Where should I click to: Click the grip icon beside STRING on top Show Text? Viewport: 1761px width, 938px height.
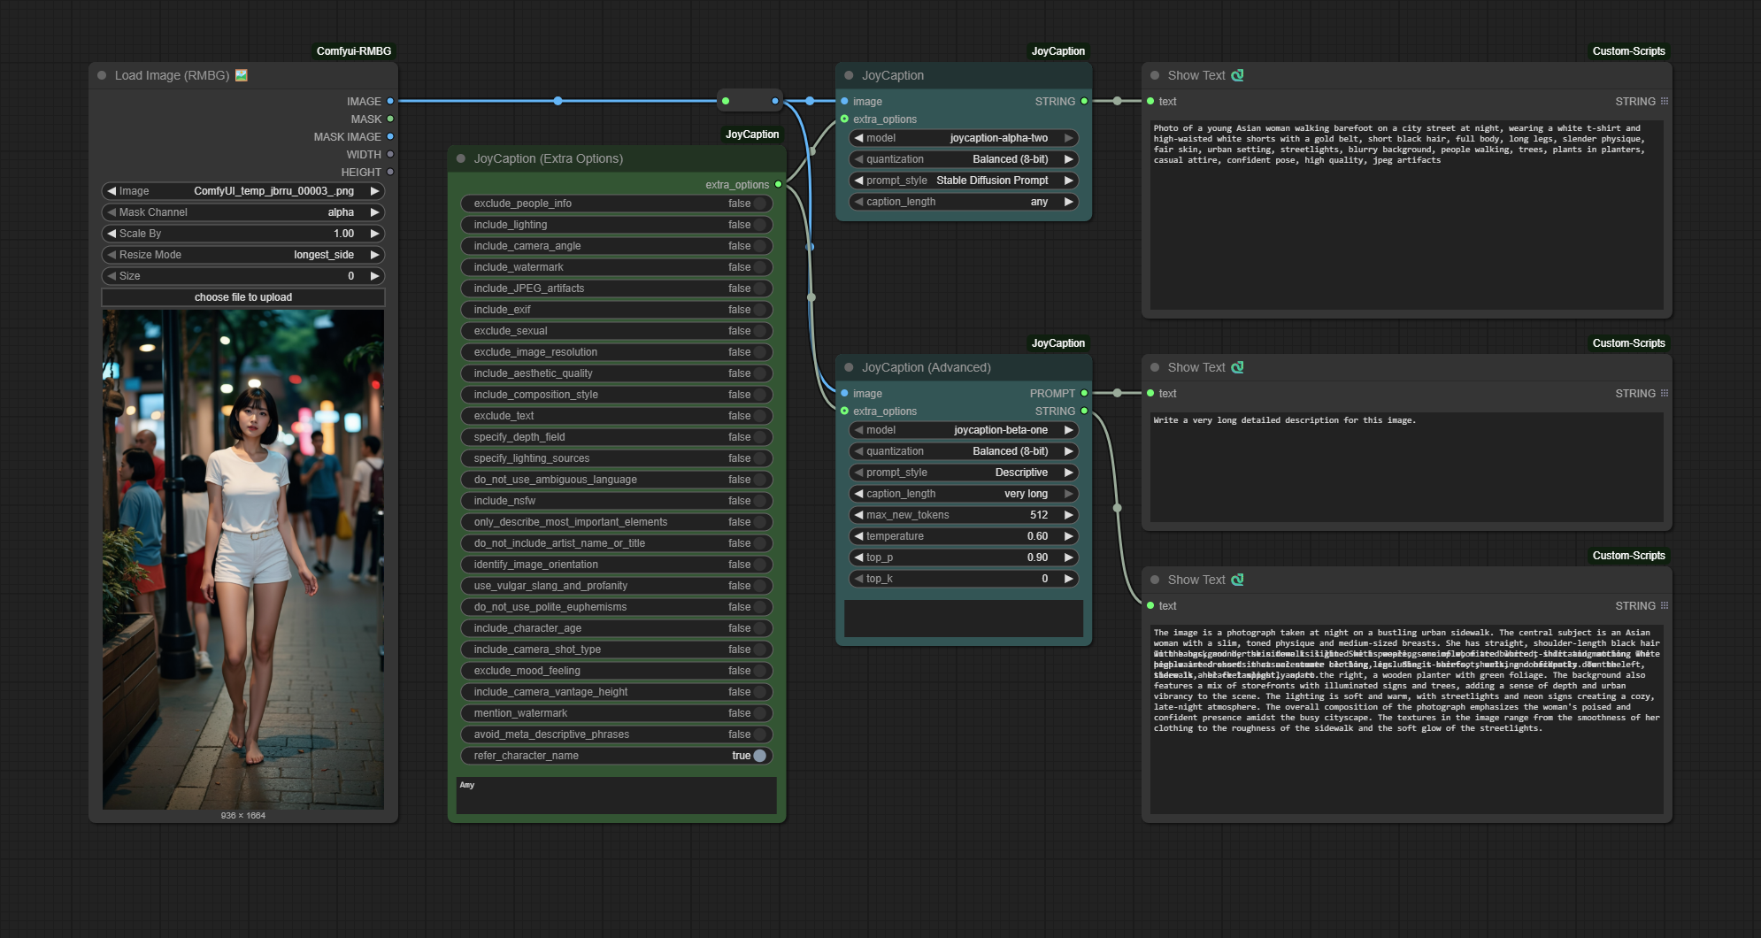[x=1665, y=101]
